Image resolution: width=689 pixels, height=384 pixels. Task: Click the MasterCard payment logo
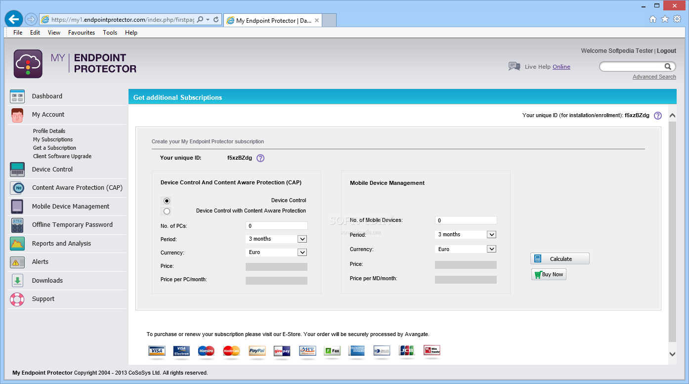coord(231,351)
